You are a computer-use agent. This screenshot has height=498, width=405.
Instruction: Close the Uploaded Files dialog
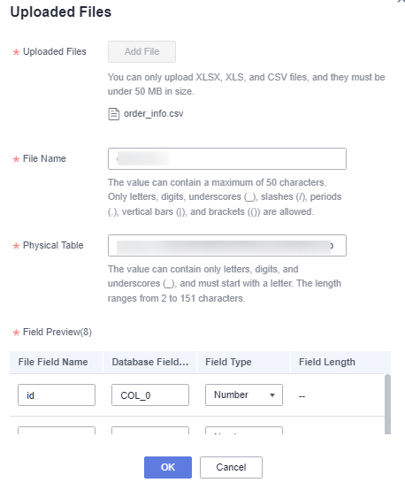click(x=401, y=1)
